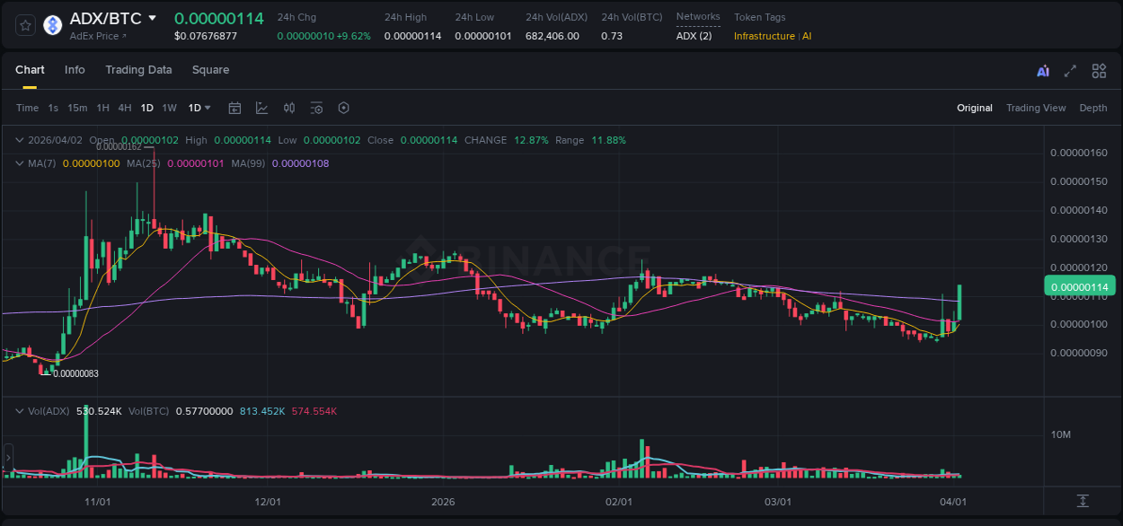Switch chart rendering to Trading View
Screen dimensions: 1123x526
tap(1036, 108)
